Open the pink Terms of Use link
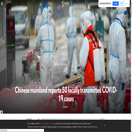The height and width of the screenshot is (132, 132). click(43, 124)
